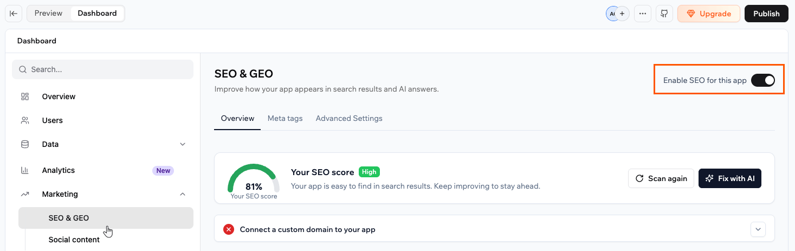
Task: Add a collaborator with plus icon
Action: click(x=622, y=14)
